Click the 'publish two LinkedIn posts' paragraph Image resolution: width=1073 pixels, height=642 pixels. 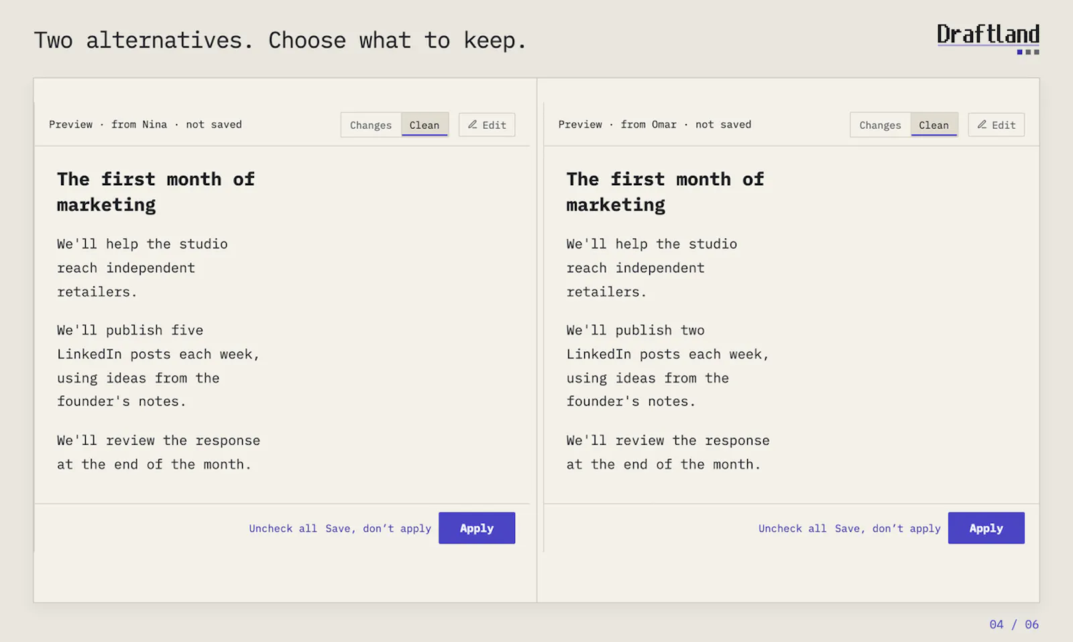click(668, 366)
